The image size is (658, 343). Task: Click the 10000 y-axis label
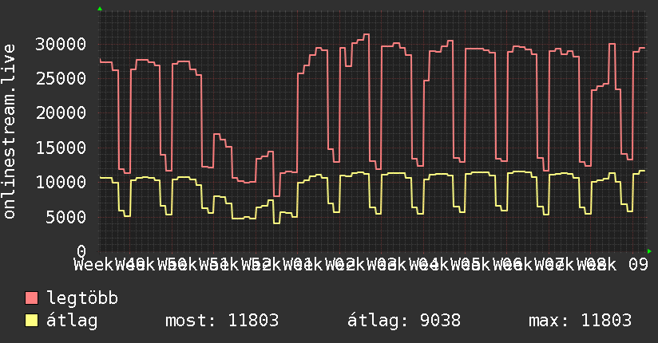(x=61, y=182)
